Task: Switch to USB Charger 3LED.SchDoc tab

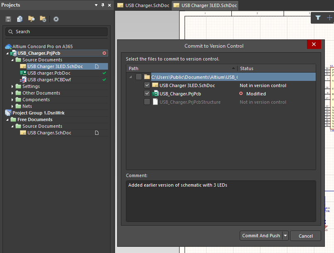Action: click(205, 5)
